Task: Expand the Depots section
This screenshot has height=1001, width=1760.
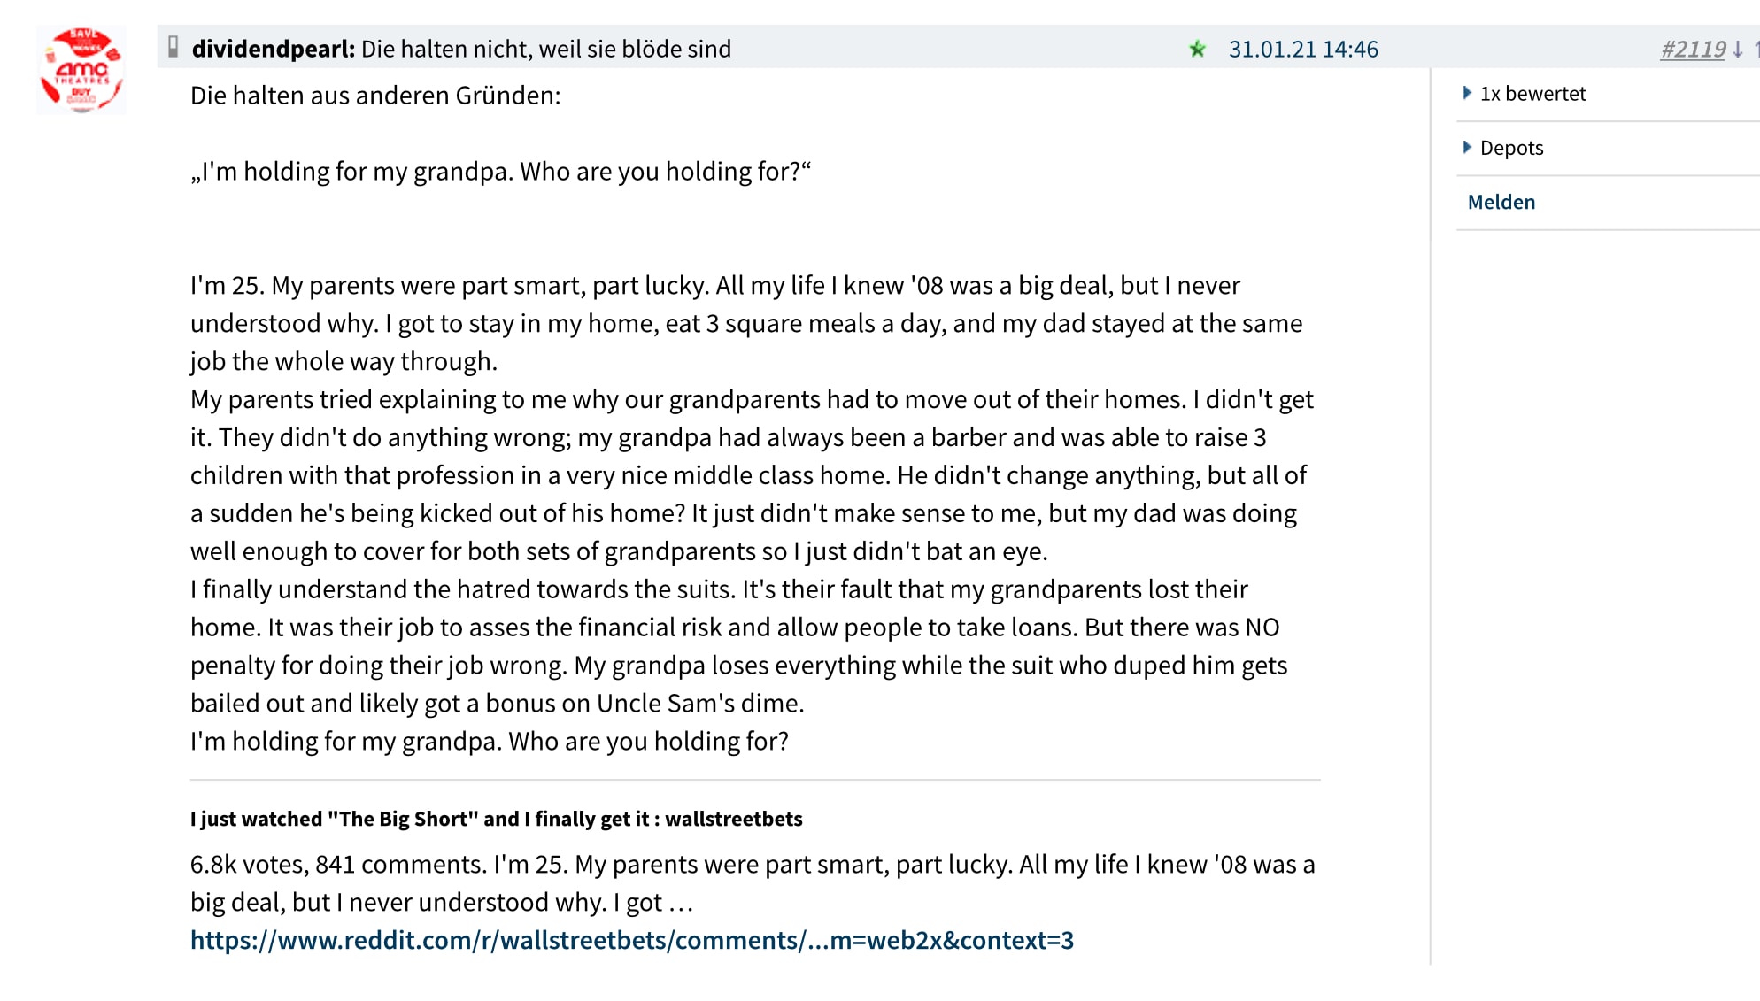Action: [x=1510, y=148]
